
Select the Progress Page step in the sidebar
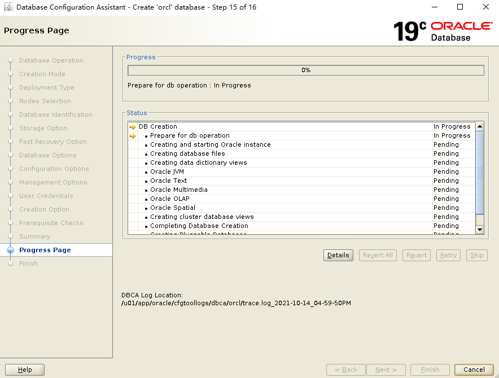coord(45,250)
